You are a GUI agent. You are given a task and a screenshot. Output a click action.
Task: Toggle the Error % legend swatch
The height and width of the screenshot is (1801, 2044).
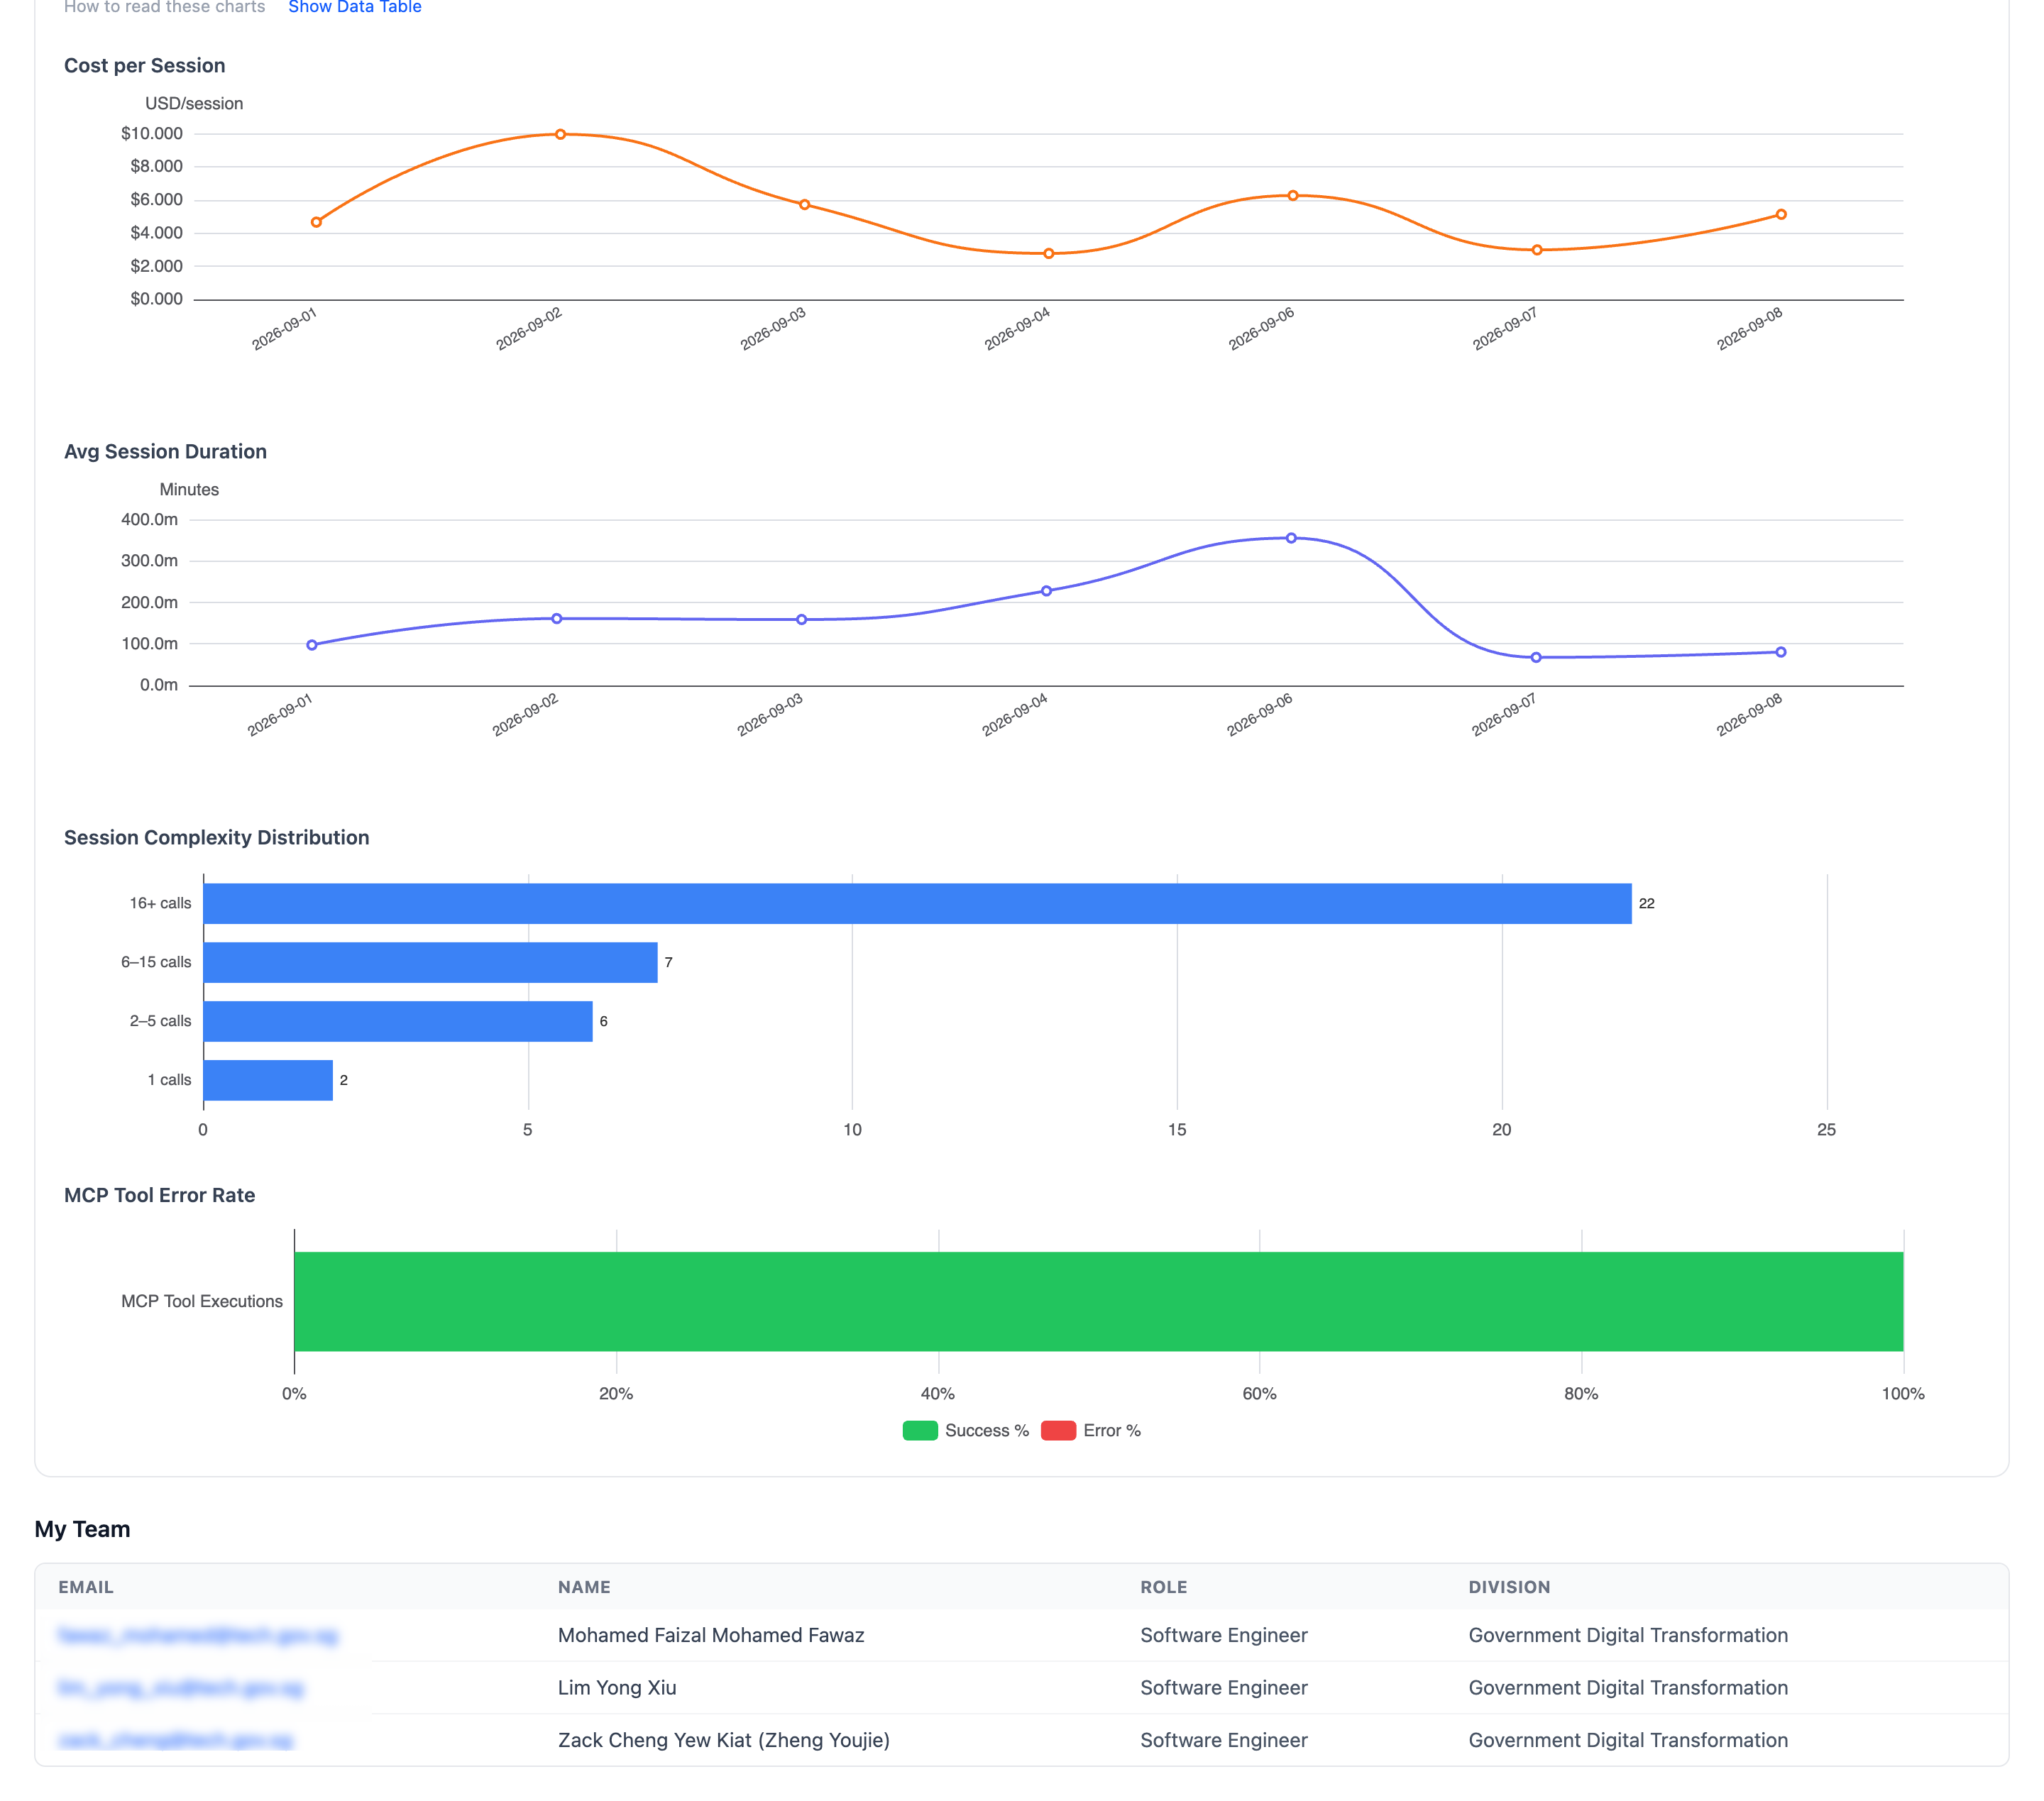(1058, 1431)
